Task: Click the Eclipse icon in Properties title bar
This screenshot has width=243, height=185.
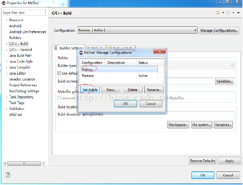Action: coord(4,3)
